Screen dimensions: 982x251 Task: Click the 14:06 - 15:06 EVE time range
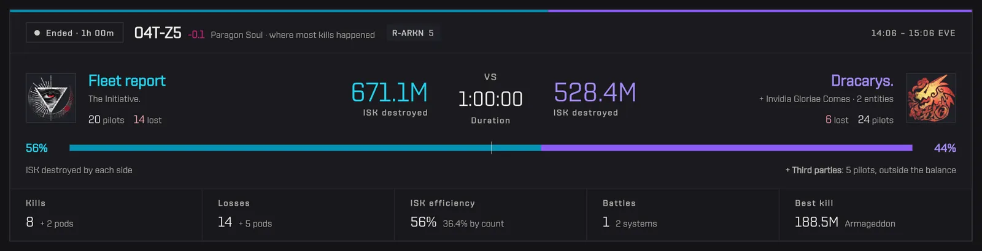913,33
